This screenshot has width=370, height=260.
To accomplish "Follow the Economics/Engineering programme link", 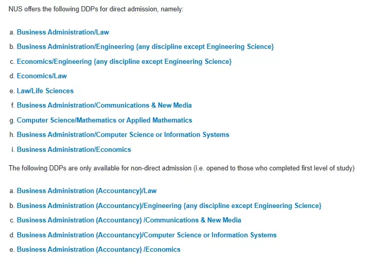I will tap(124, 62).
